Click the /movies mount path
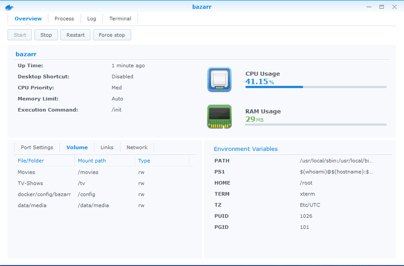The height and width of the screenshot is (266, 404). (88, 172)
